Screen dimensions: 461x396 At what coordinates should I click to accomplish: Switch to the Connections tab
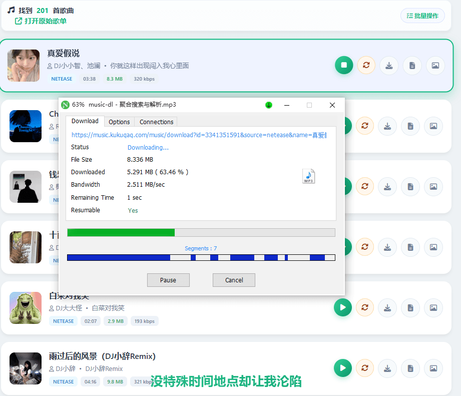coord(156,122)
